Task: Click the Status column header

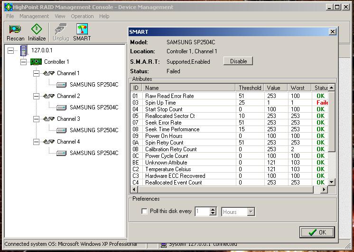Action: click(320, 88)
